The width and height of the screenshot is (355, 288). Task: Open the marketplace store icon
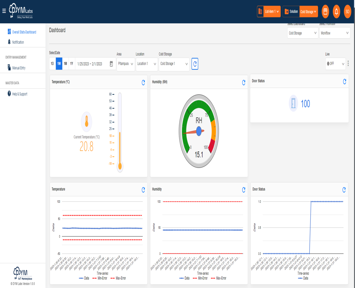325,11
